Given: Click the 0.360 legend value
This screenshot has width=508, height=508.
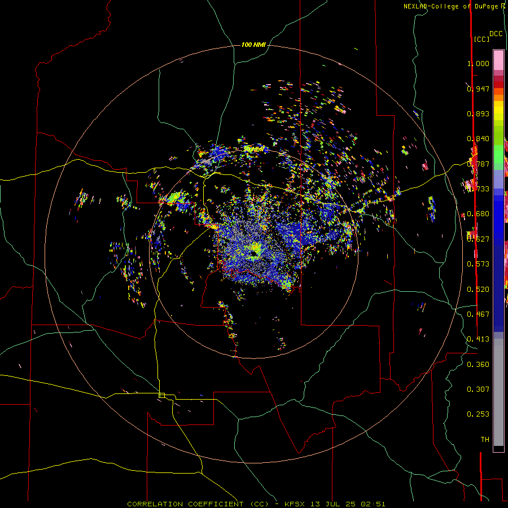Looking at the screenshot, I should [x=478, y=364].
